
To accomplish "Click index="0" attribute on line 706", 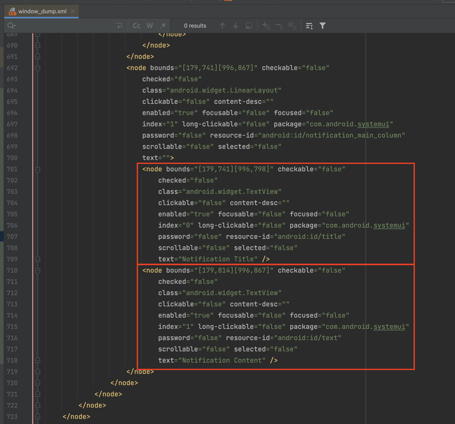I will tap(176, 225).
